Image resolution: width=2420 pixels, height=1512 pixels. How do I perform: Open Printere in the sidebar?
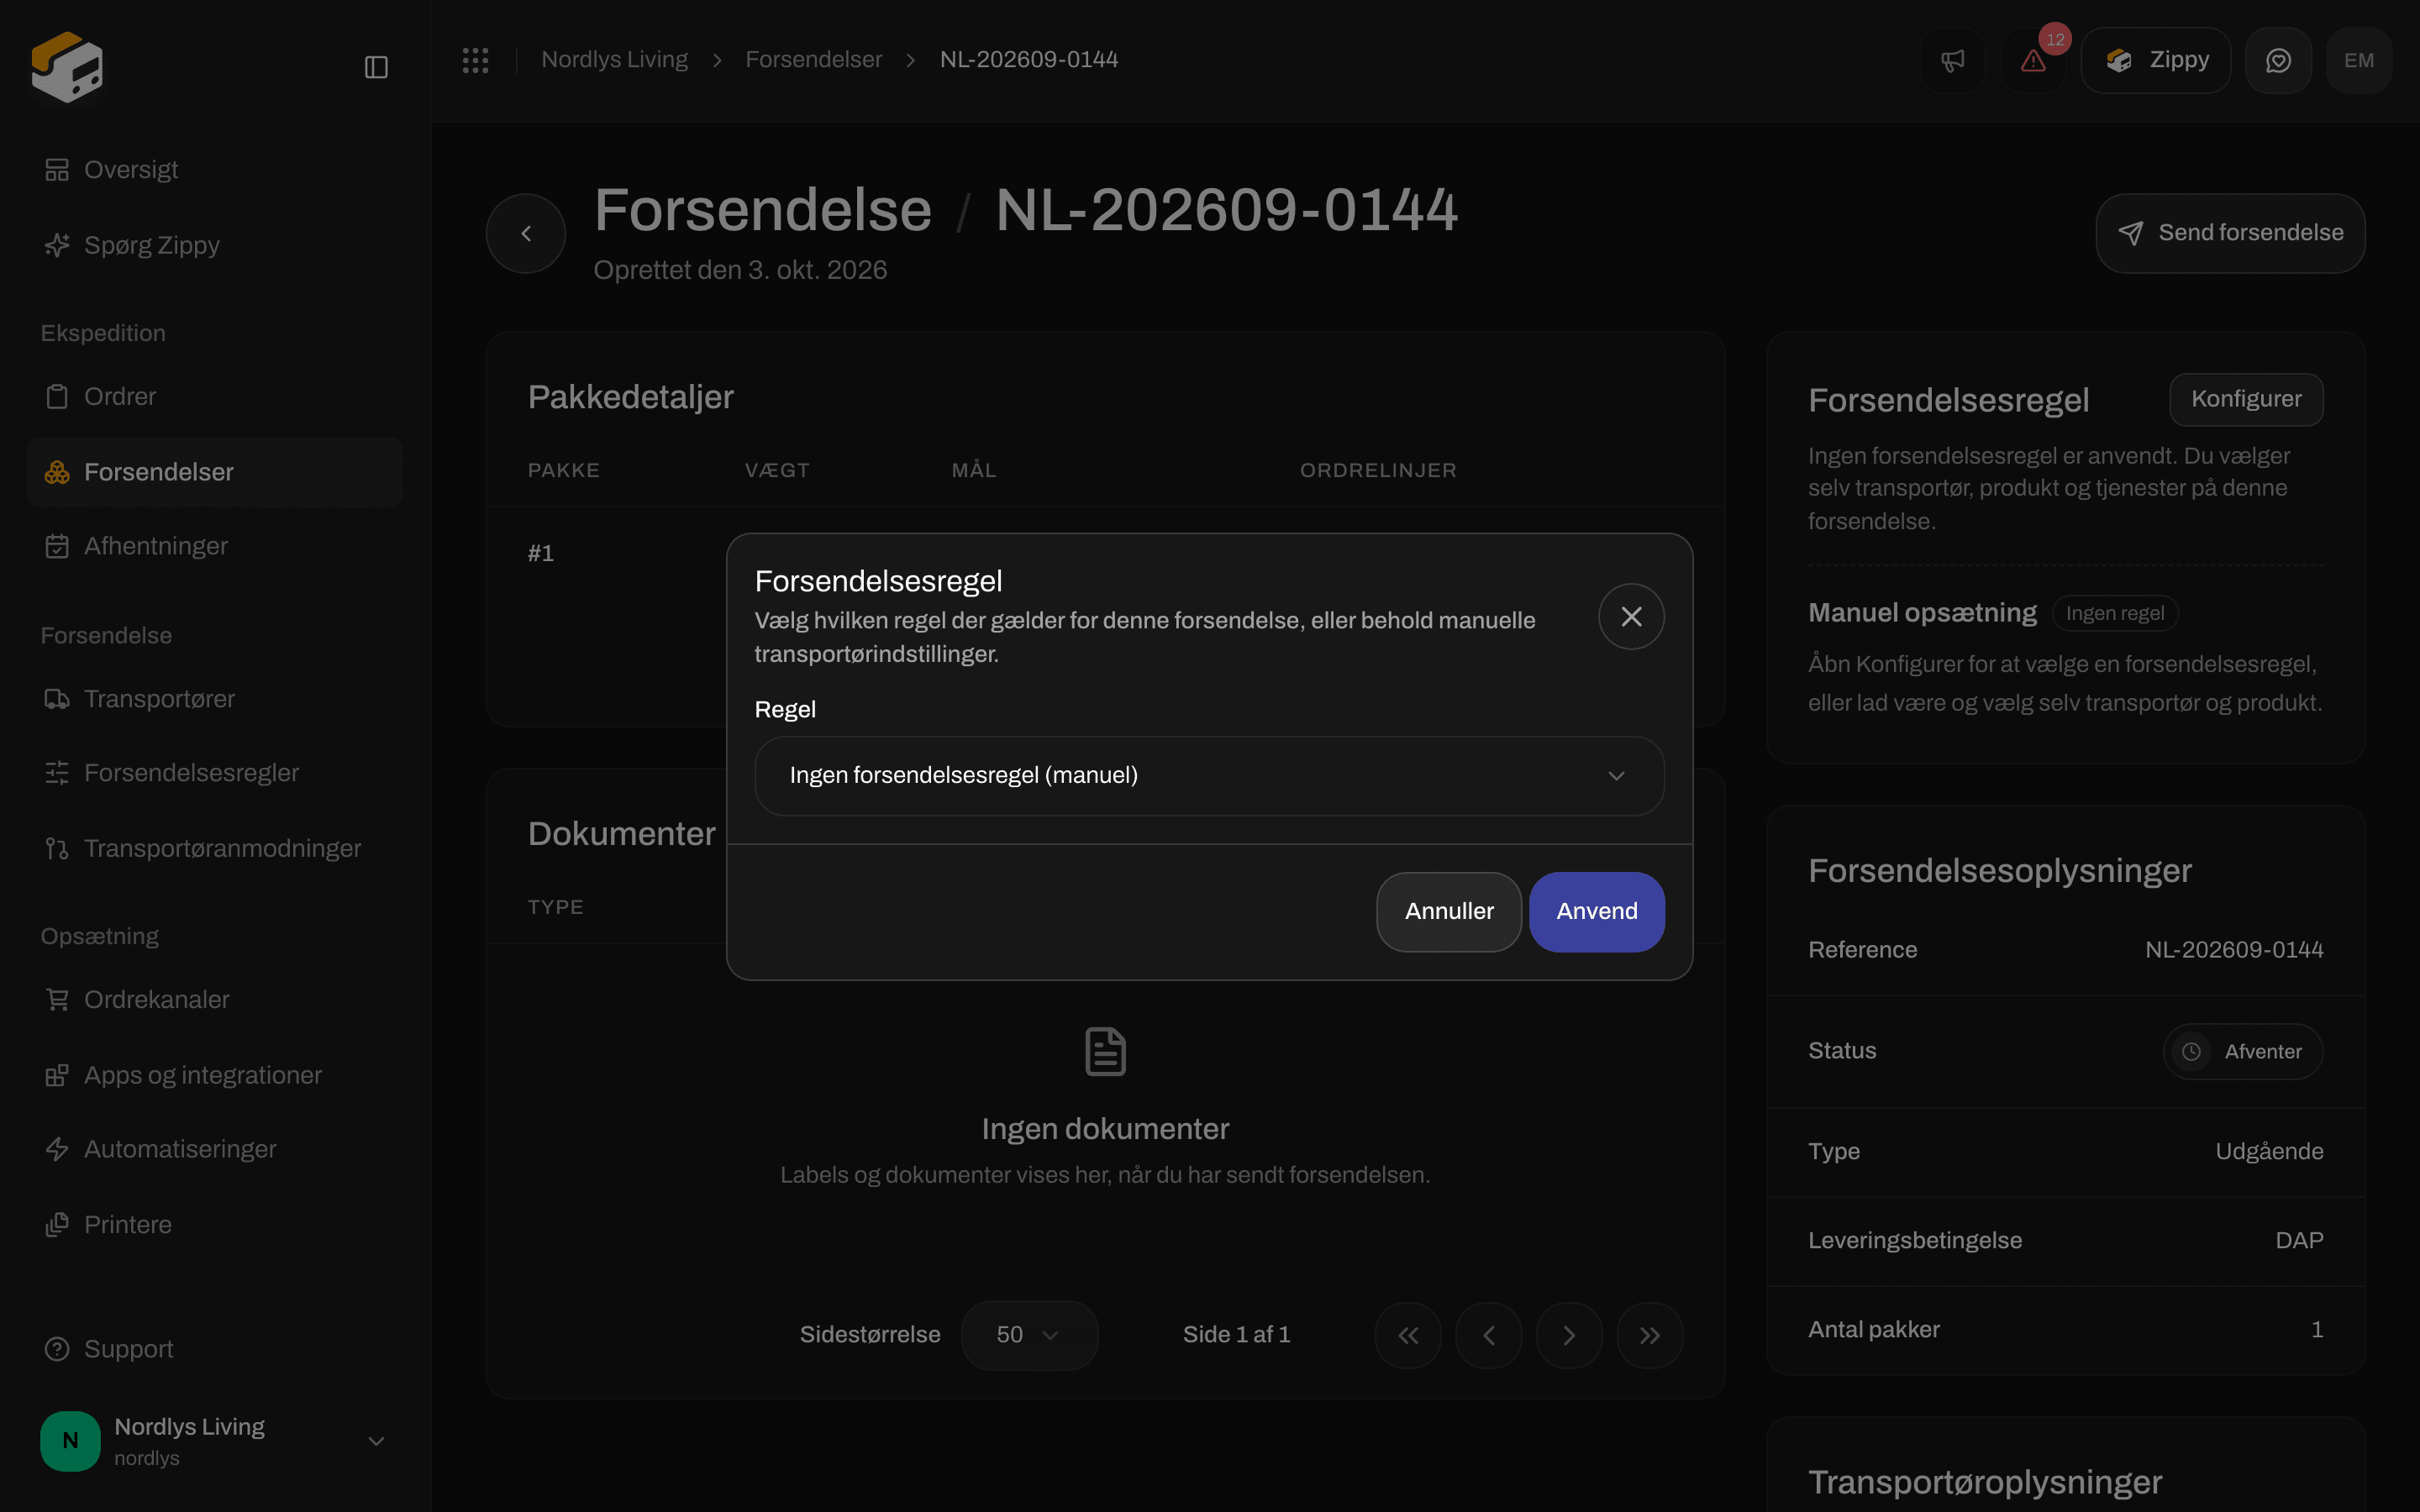[214, 1224]
